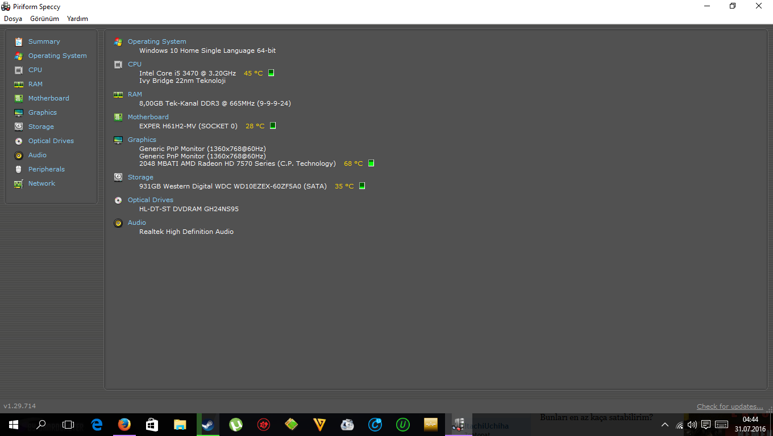Go to Optical Drives in the sidebar
Viewport: 773px width, 436px height.
pos(51,141)
